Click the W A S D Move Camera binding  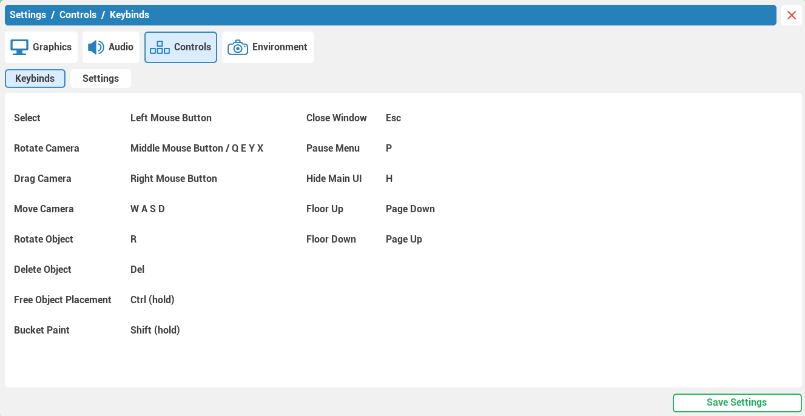pos(147,209)
